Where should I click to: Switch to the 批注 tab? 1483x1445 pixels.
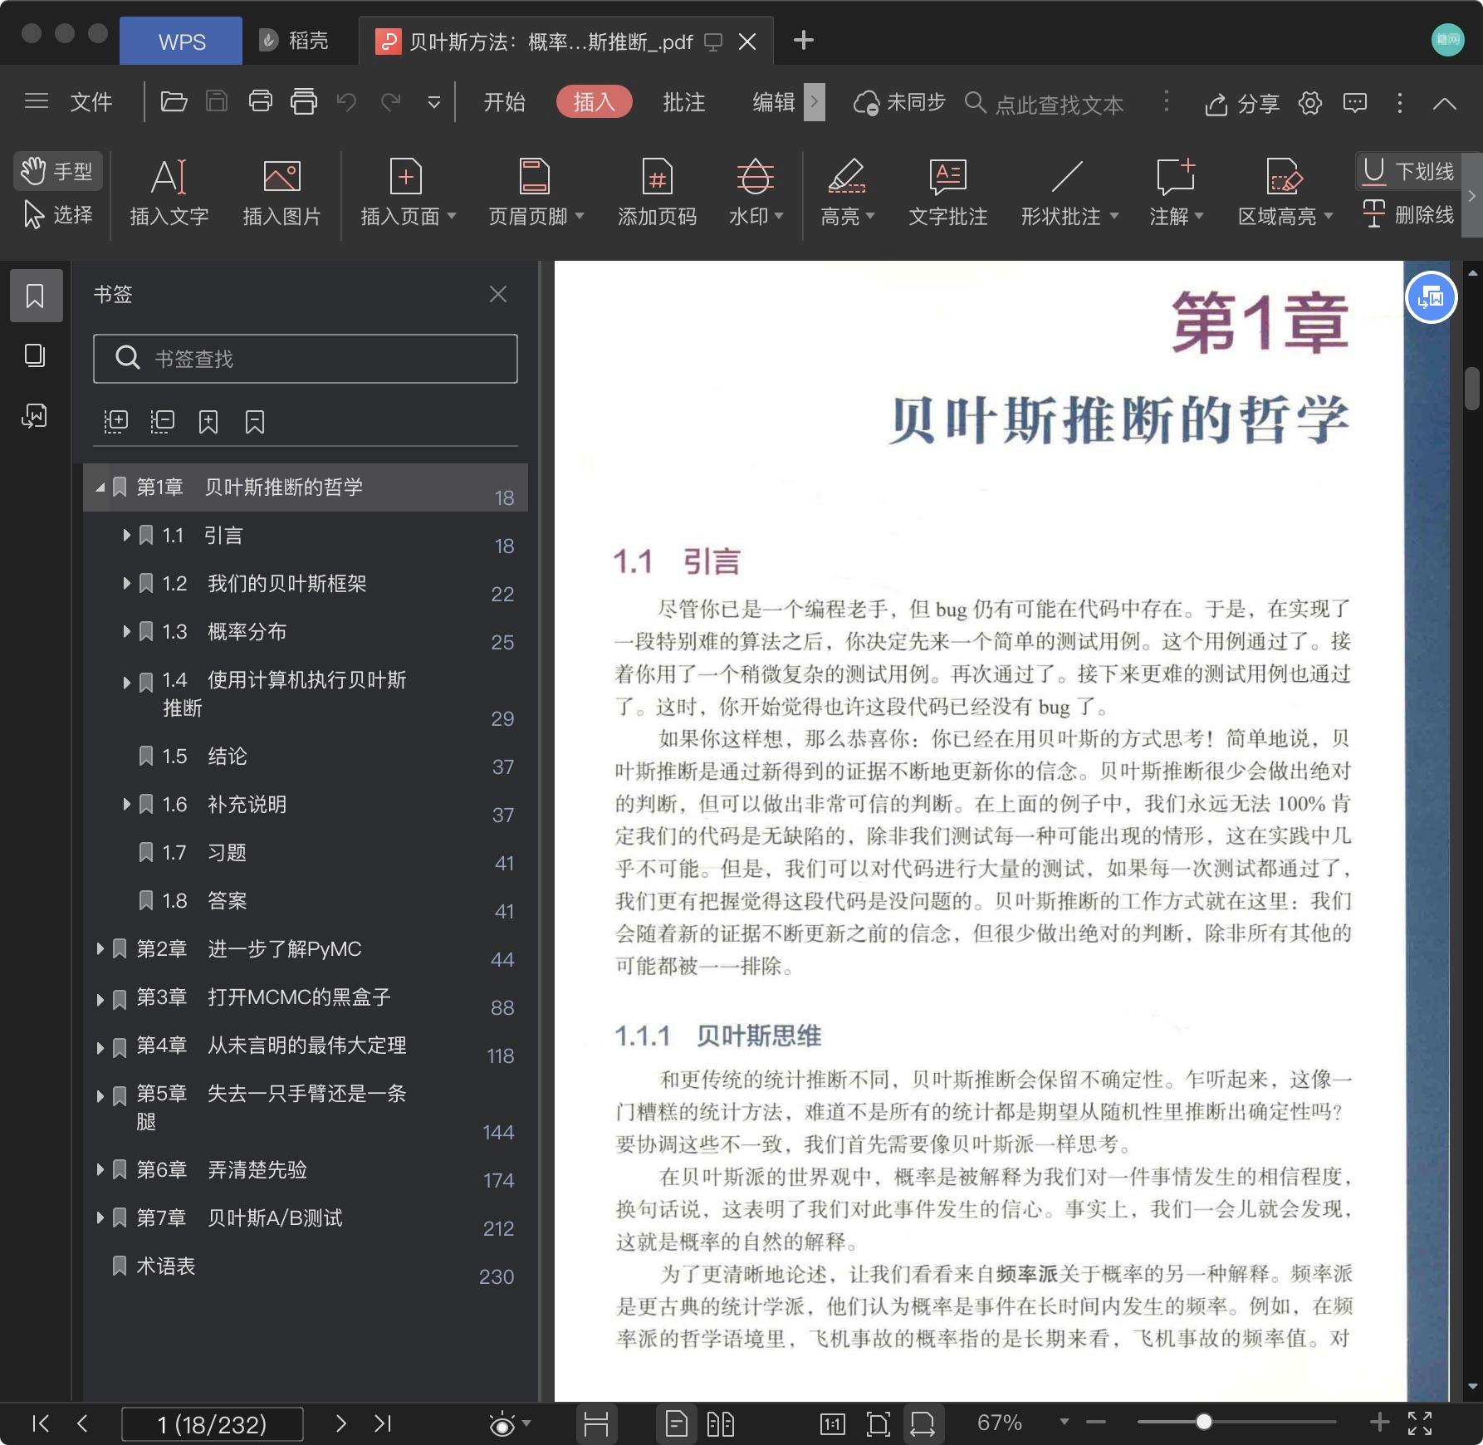684,102
